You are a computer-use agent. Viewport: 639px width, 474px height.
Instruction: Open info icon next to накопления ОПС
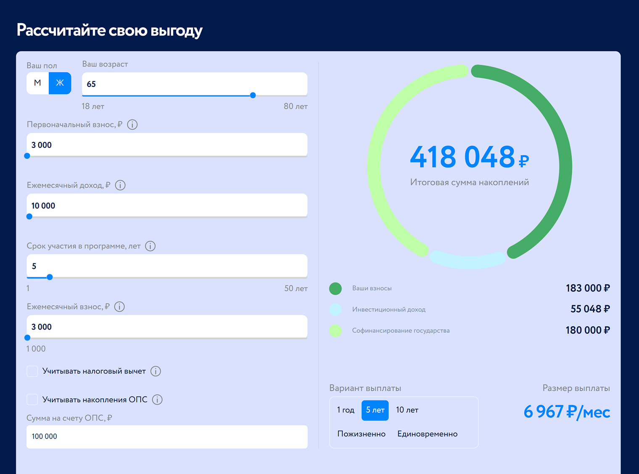coord(157,400)
